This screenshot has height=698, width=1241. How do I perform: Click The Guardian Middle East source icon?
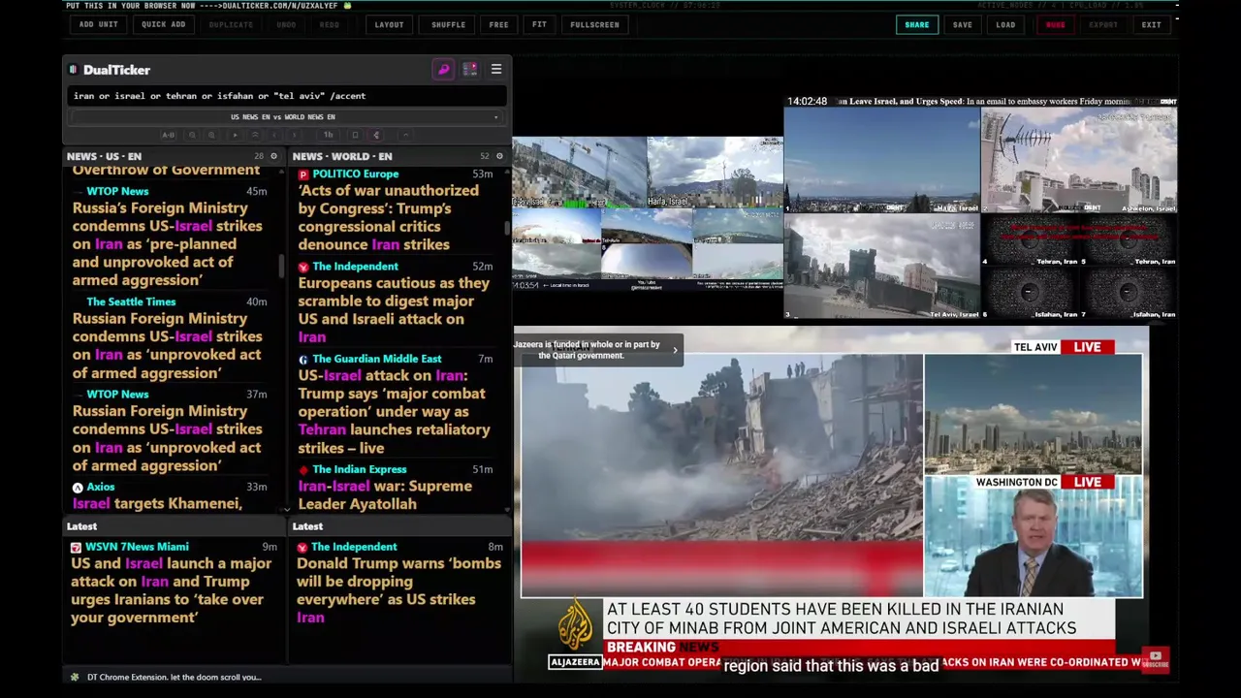[303, 360]
